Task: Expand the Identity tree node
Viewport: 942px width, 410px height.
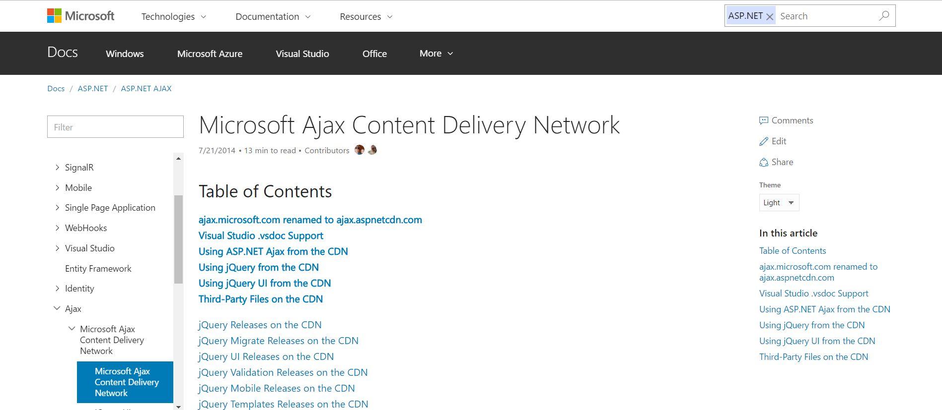Action: [x=57, y=289]
